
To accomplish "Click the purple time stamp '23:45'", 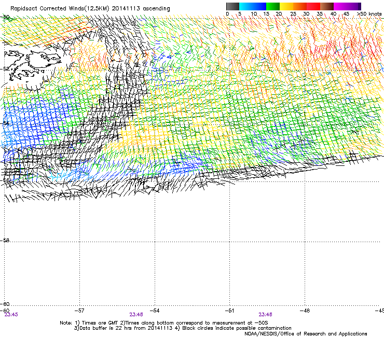I will [x=11, y=315].
